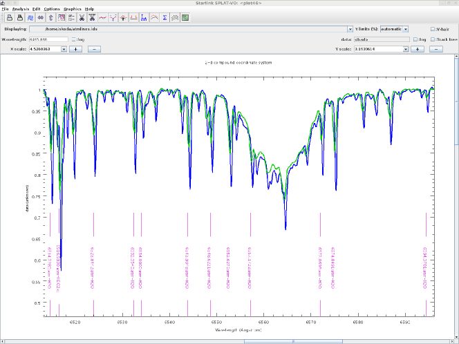Toggle the wavelength log checkbox
The image size is (459, 344).
click(75, 39)
